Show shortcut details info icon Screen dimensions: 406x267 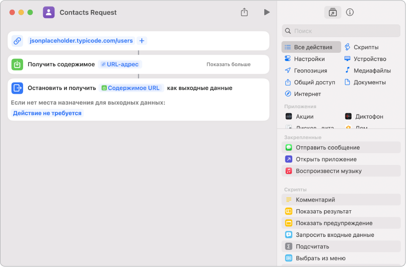[x=350, y=12]
